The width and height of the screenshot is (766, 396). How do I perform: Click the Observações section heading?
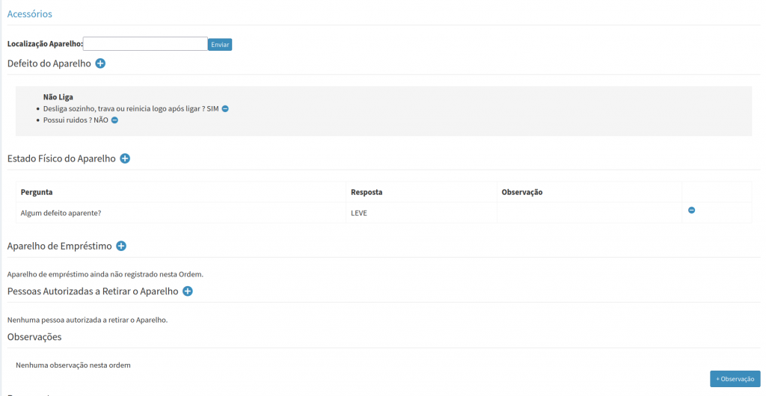click(x=34, y=337)
